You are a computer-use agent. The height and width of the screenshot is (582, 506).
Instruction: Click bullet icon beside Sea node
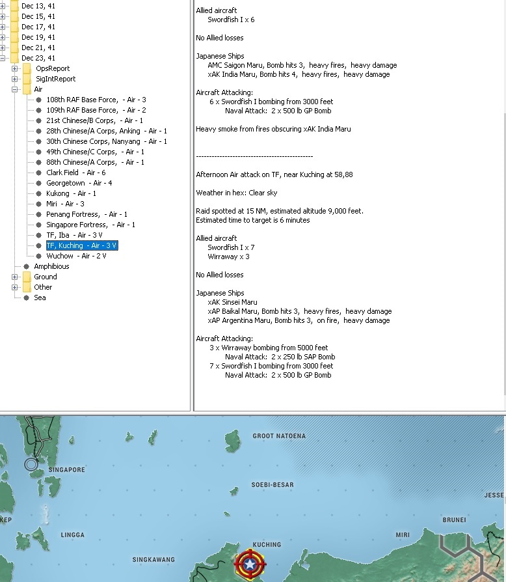(26, 298)
